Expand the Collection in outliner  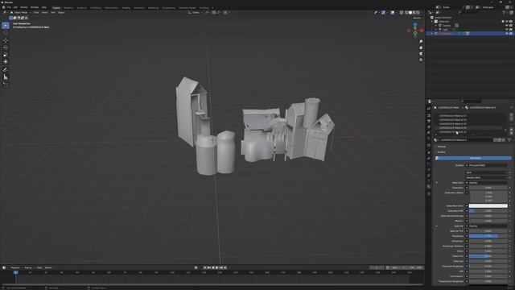(432, 22)
